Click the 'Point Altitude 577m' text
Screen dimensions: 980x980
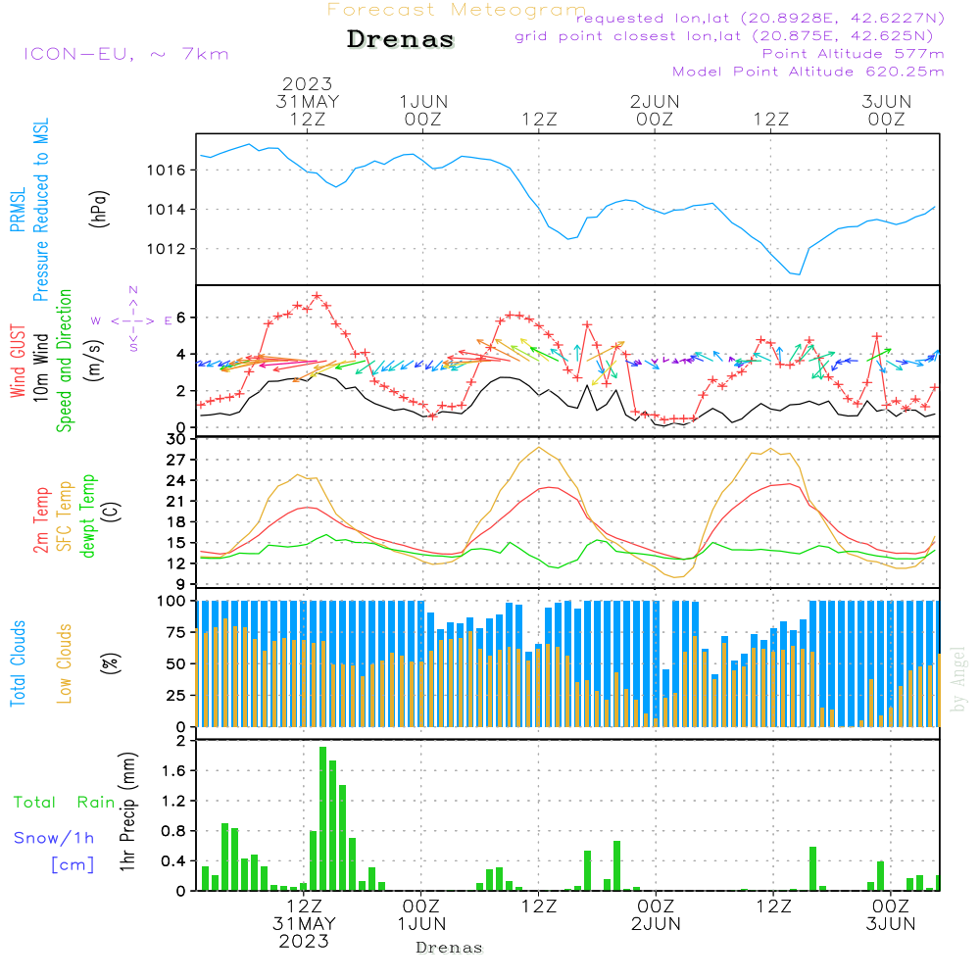tap(853, 54)
